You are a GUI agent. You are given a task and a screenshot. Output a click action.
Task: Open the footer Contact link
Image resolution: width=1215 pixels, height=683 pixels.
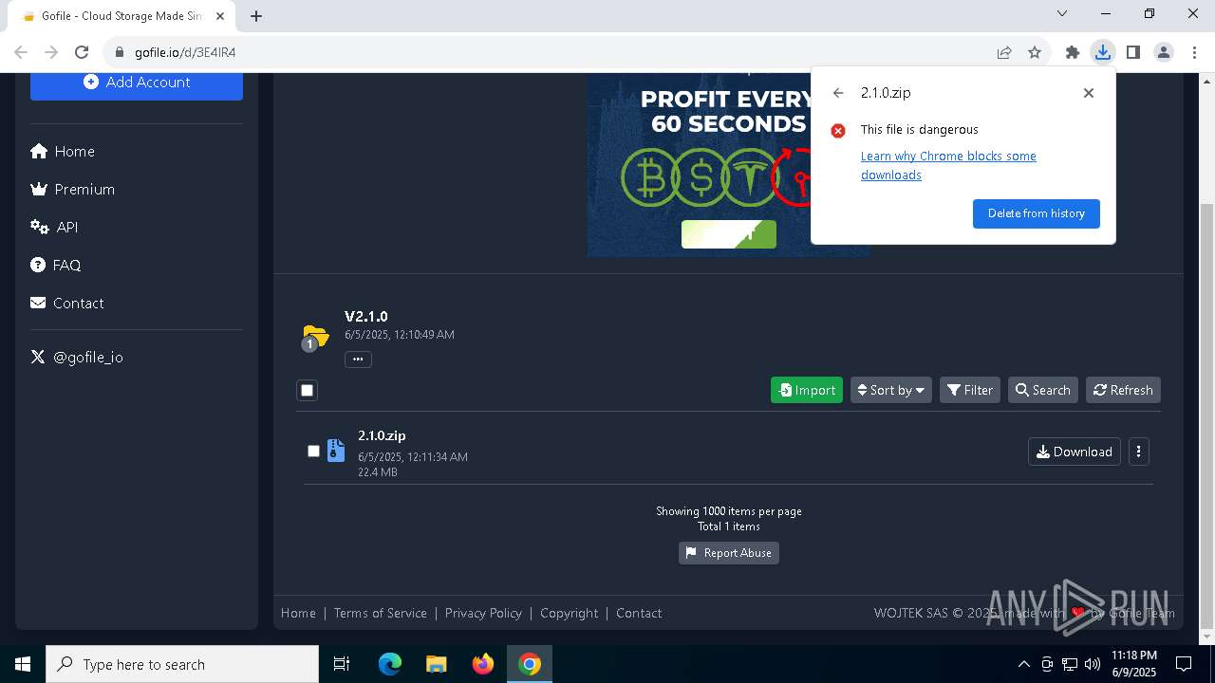pyautogui.click(x=639, y=613)
